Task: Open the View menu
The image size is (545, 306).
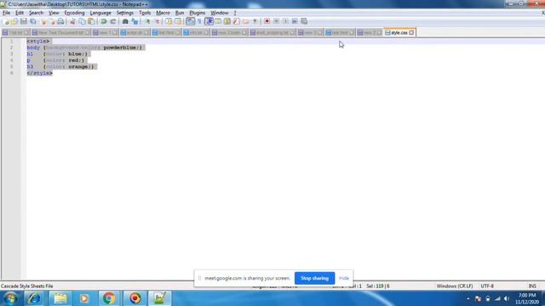Action: coord(54,13)
